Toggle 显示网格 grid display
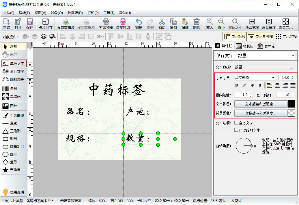299x205 pixels. click(x=286, y=36)
